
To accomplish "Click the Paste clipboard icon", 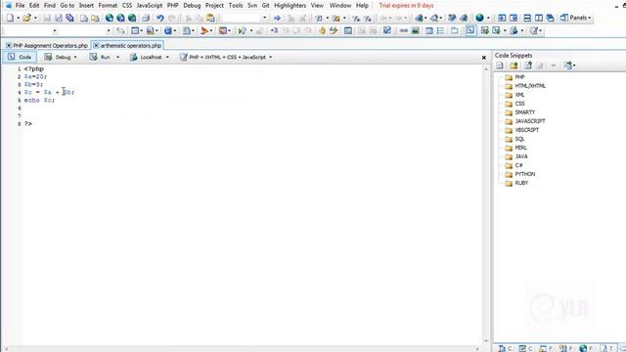I will [x=210, y=18].
